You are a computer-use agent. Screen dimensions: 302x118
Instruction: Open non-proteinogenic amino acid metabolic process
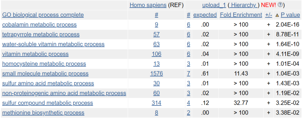pos(64,93)
